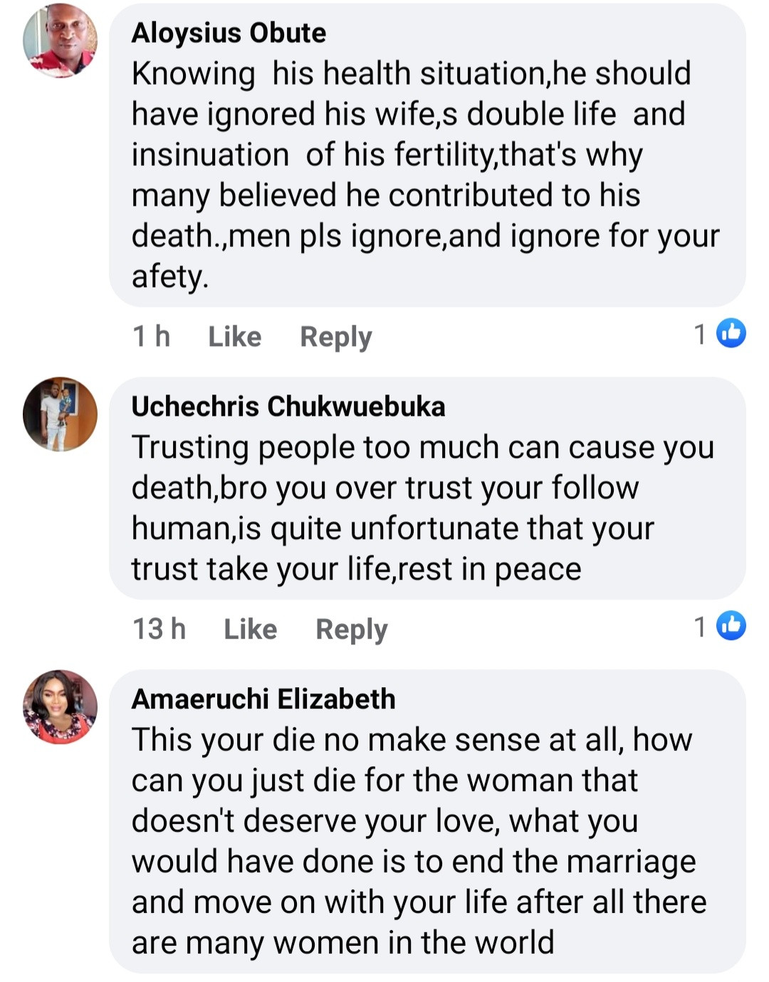Open Uchechris Chukwuebuka's profile picture
This screenshot has width=769, height=982.
60,414
